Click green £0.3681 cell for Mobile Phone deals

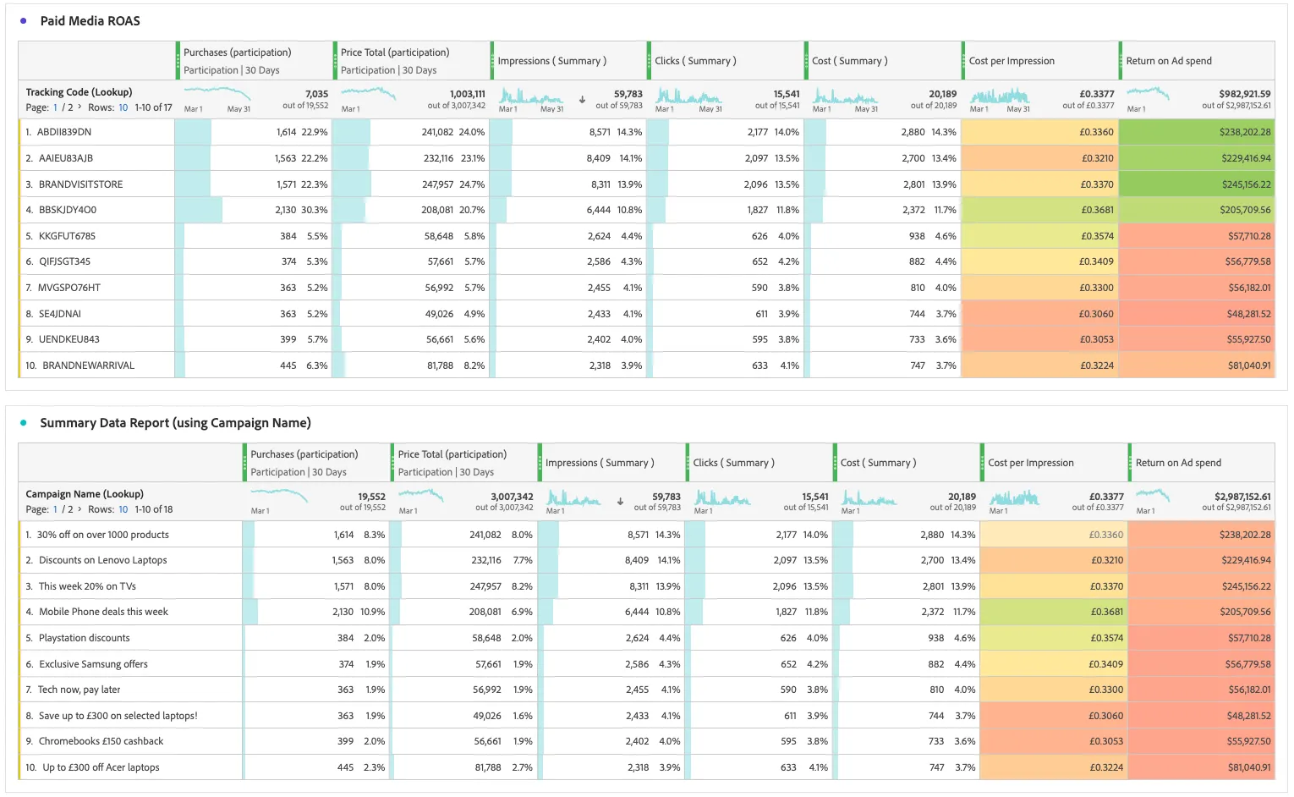(x=1054, y=612)
